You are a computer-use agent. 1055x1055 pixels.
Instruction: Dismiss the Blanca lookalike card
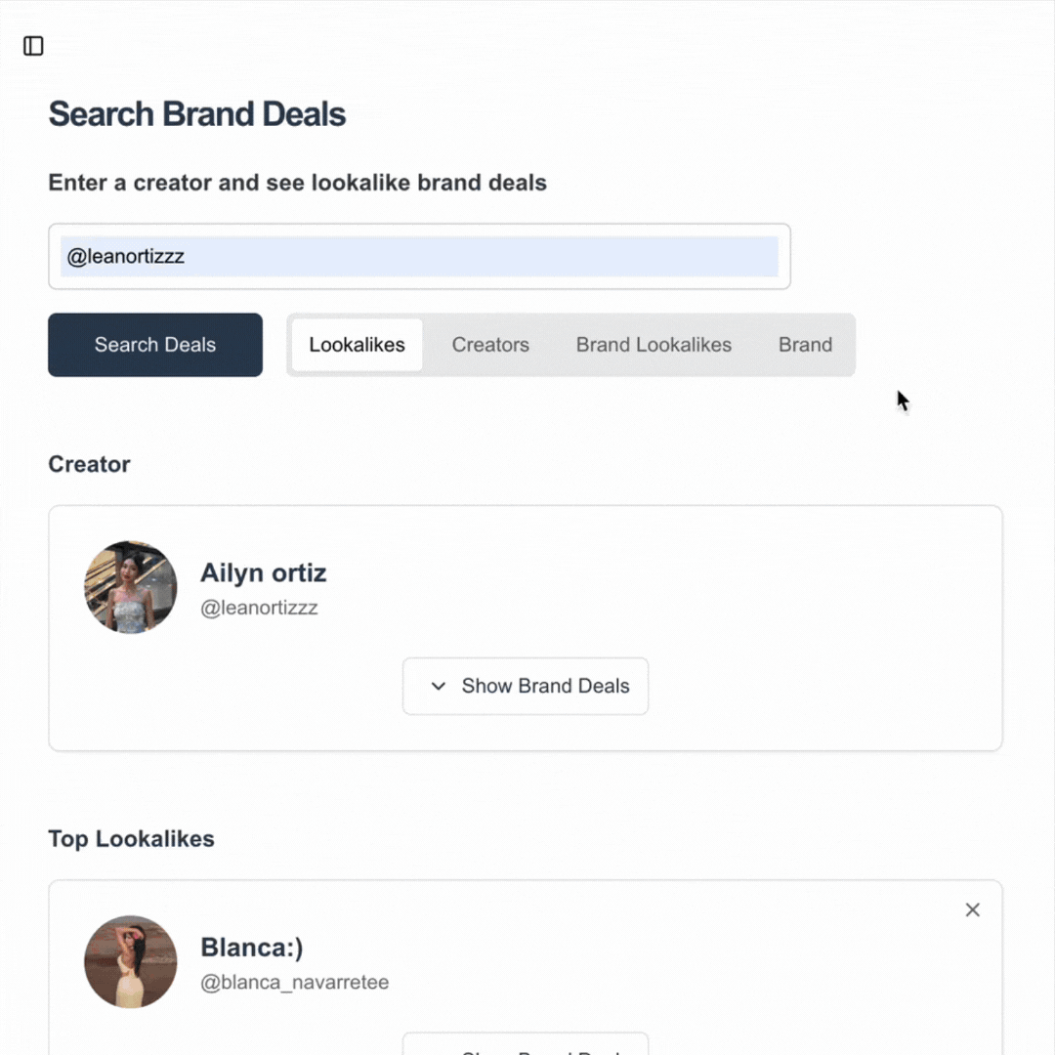click(972, 909)
